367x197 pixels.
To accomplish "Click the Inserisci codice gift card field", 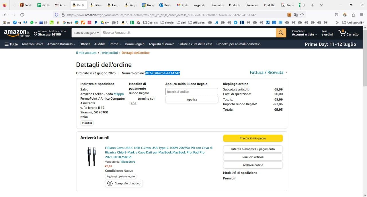I will [192, 92].
